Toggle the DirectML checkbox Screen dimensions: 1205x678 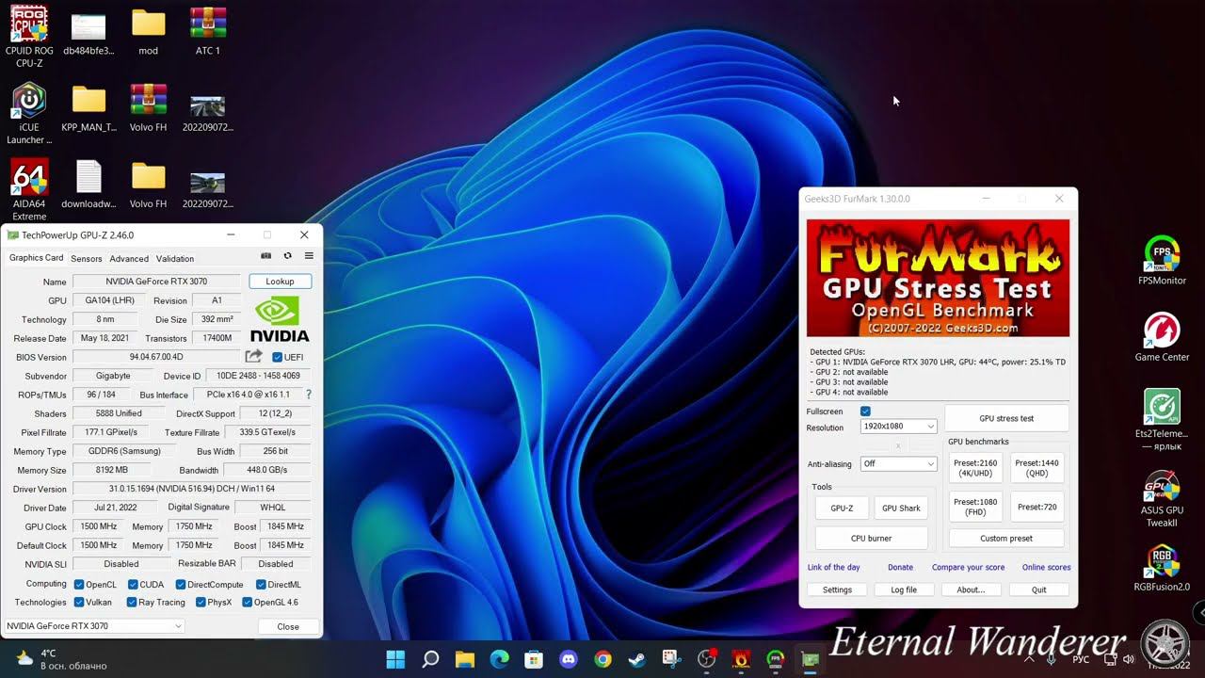click(260, 584)
